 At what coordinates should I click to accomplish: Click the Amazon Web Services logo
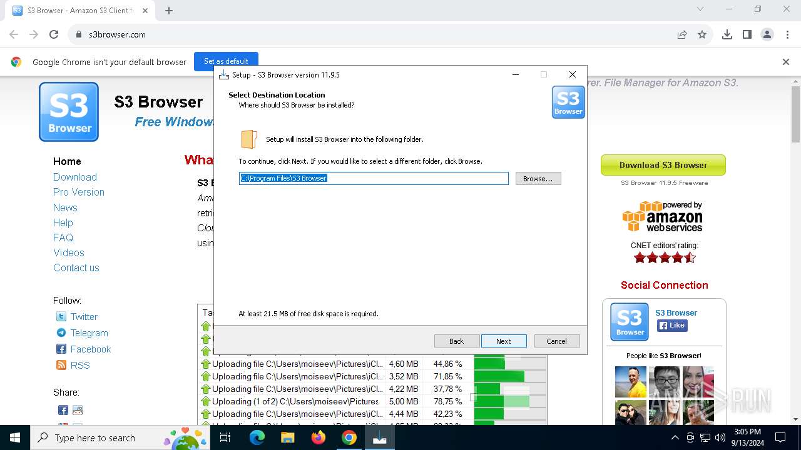click(x=663, y=216)
